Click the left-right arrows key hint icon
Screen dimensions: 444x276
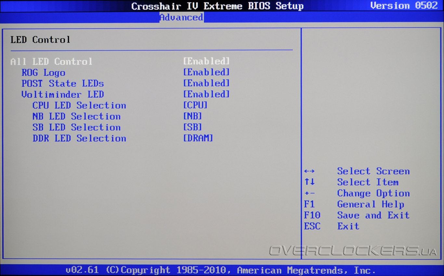tap(309, 172)
